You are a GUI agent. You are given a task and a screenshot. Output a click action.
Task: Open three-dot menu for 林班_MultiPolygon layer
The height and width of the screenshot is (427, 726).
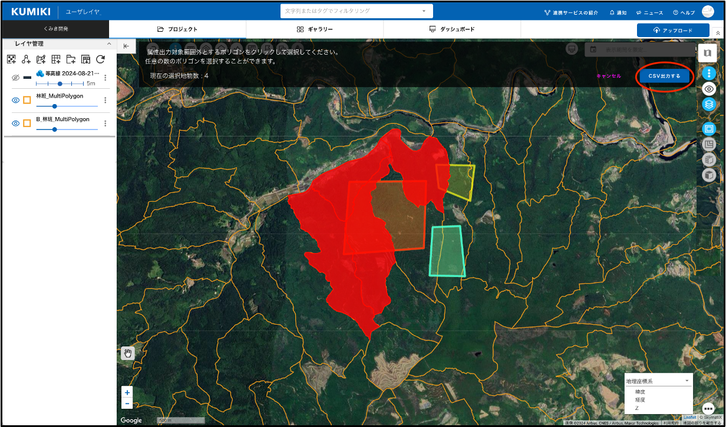pyautogui.click(x=105, y=100)
